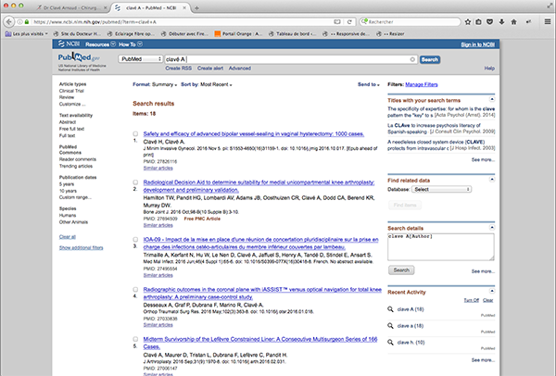
Task: Select the clavé A - PubMed browser tab
Action: click(151, 7)
